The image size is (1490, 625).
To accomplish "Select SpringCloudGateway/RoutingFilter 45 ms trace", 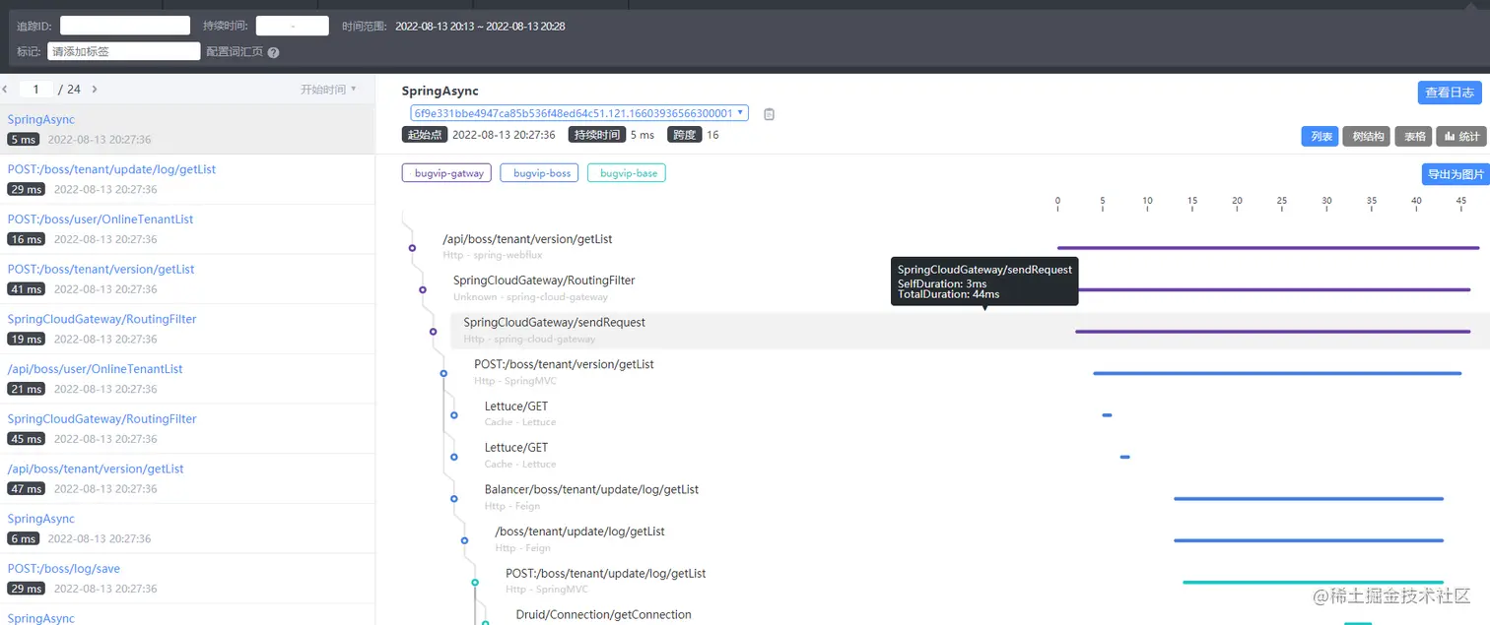I will 187,429.
